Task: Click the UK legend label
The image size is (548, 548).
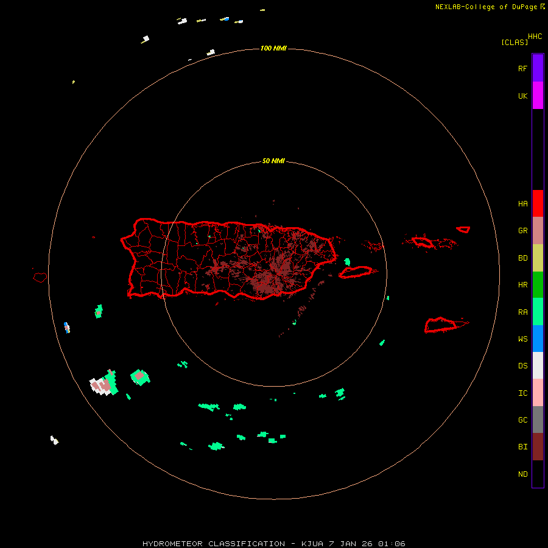Action: point(522,96)
